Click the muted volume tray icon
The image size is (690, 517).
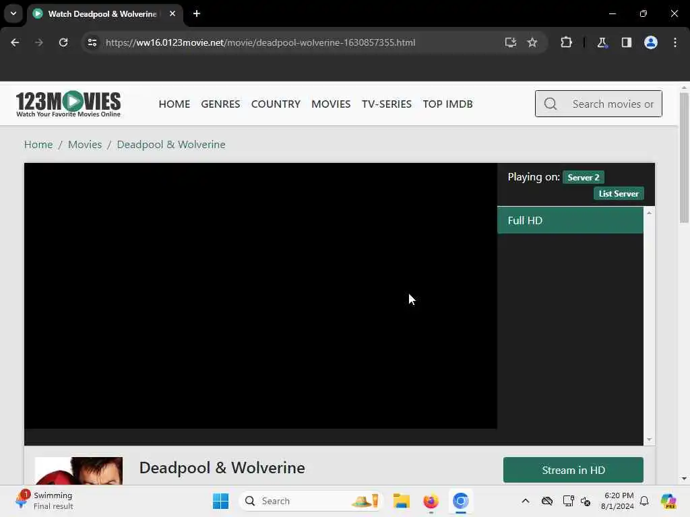[586, 501]
